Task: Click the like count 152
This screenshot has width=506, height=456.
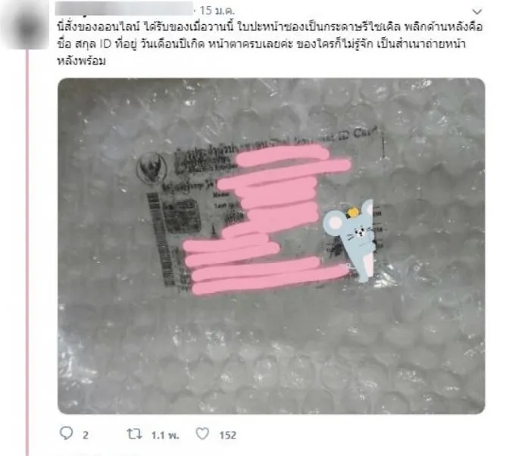Action: [x=228, y=436]
